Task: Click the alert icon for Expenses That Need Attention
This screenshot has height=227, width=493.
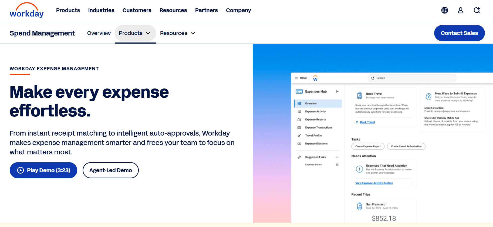Action: [359, 169]
